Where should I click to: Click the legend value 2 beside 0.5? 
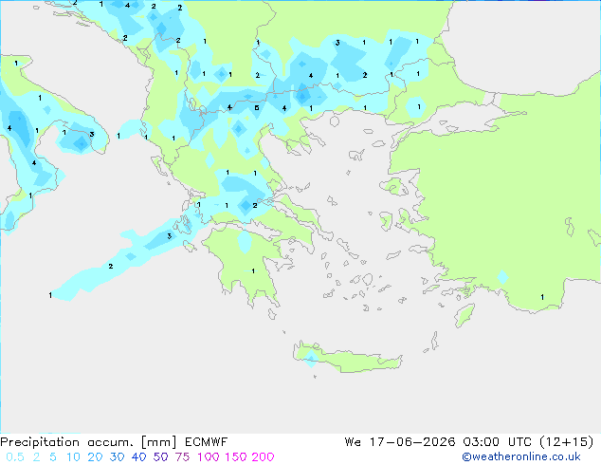[36, 457]
